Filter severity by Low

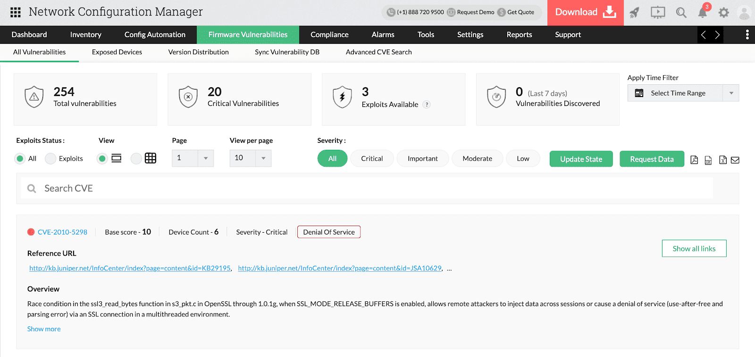coord(523,159)
